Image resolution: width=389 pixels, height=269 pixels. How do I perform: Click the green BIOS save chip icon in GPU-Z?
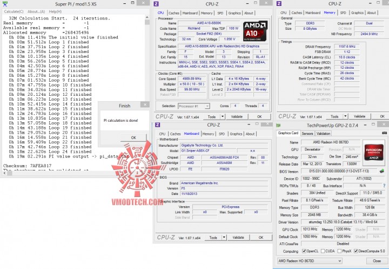point(382,171)
